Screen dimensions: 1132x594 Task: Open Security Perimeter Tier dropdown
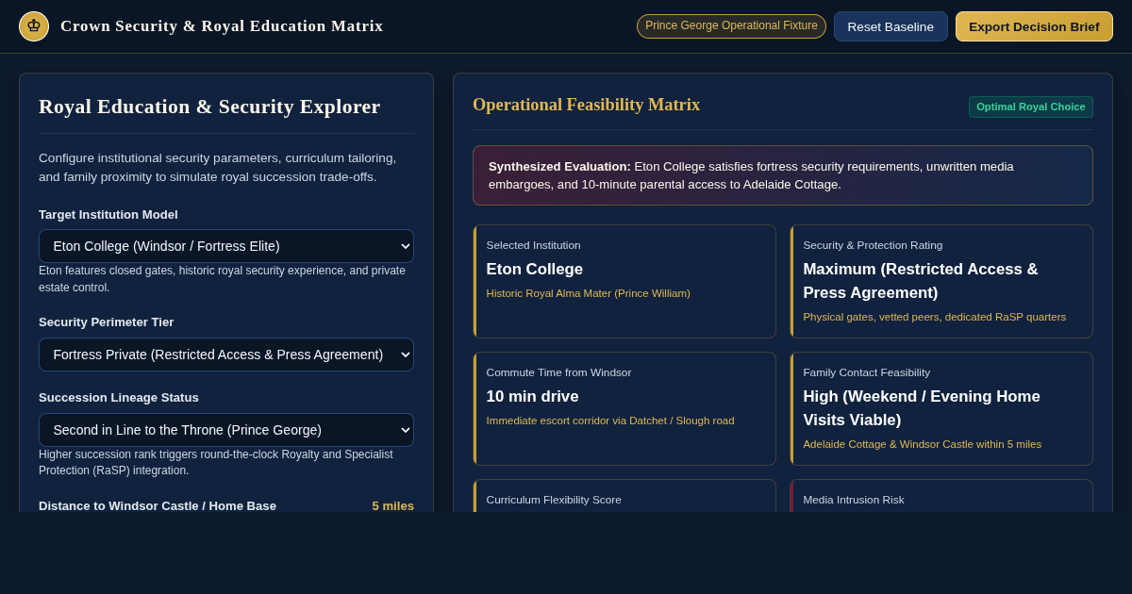226,355
